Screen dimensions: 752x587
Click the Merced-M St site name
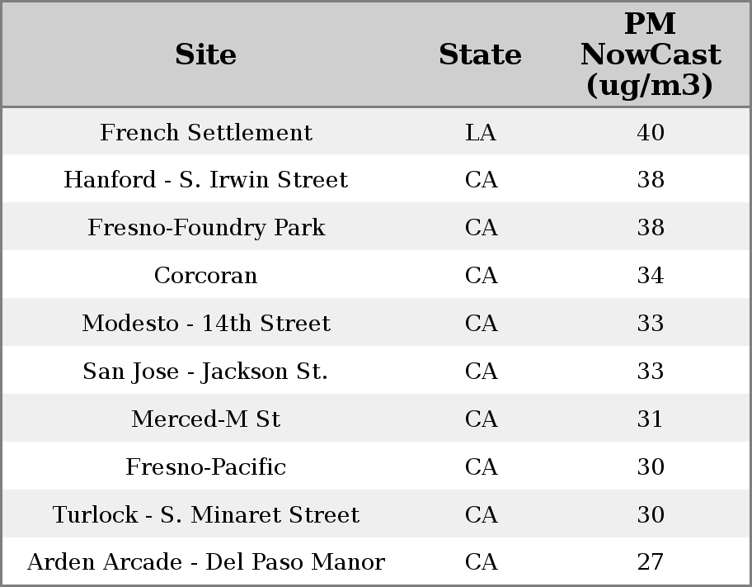(206, 419)
